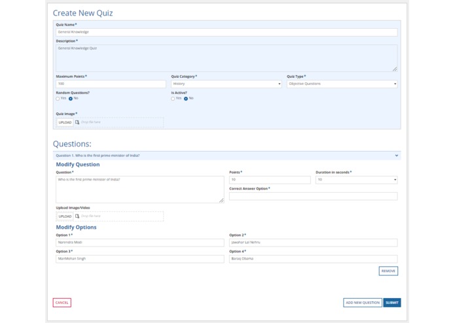The image size is (455, 323).
Task: Click the Create New Quiz heading
Action: (82, 13)
